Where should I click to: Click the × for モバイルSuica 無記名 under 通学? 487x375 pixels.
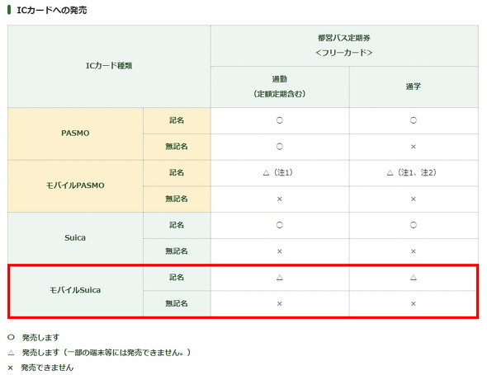tap(414, 303)
